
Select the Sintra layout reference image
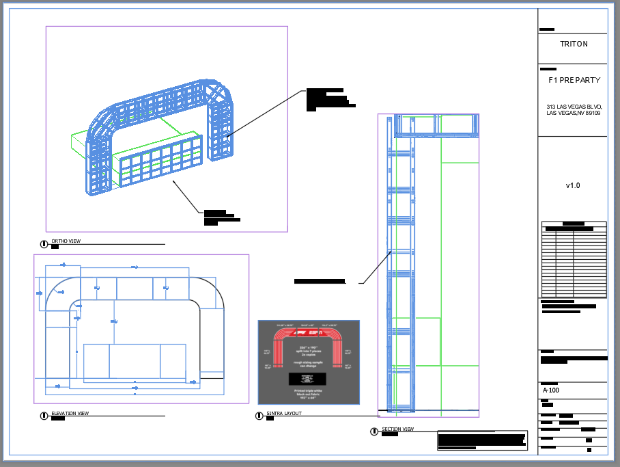pos(309,362)
